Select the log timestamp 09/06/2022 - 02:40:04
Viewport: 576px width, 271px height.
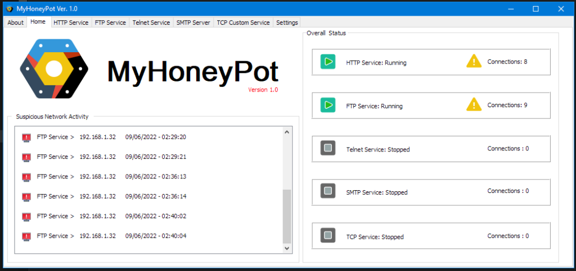tap(156, 236)
